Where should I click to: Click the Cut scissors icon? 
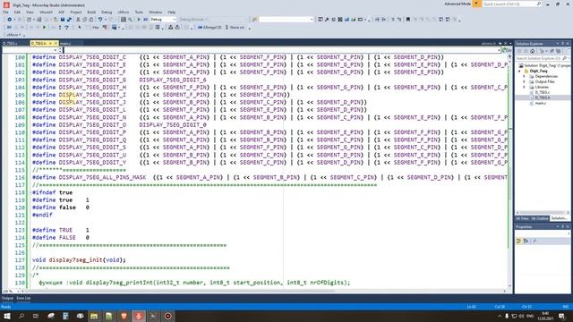(x=78, y=20)
